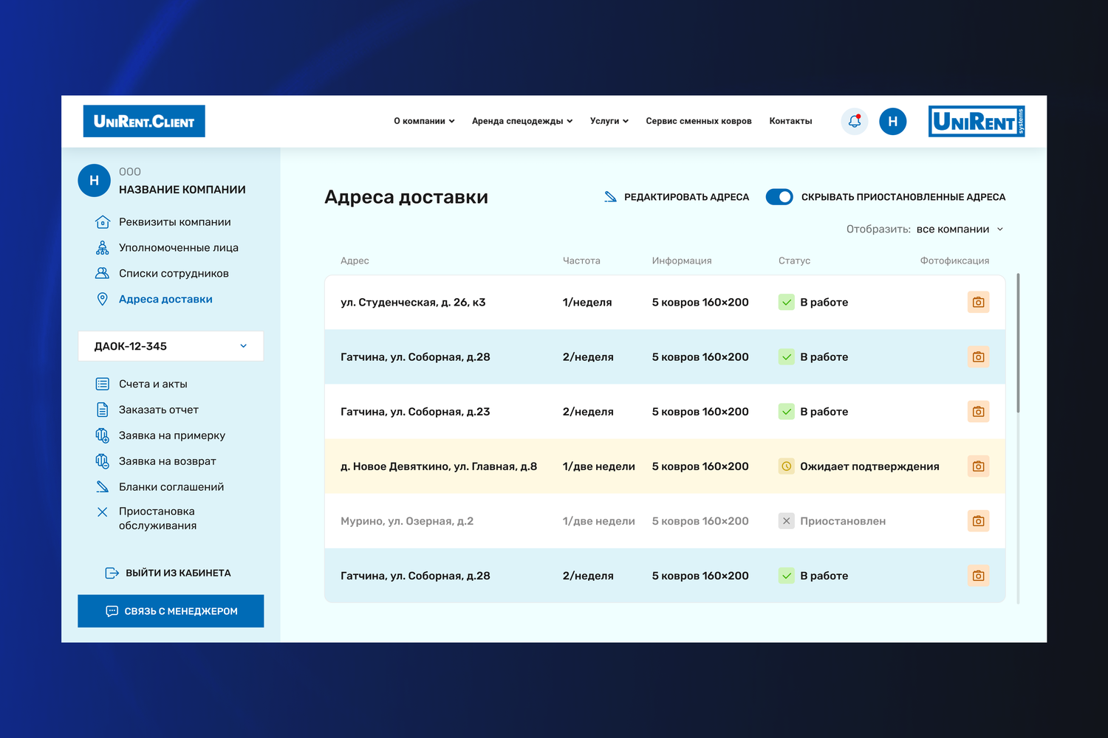The image size is (1108, 738).
Task: Open notifications bell icon
Action: [855, 121]
